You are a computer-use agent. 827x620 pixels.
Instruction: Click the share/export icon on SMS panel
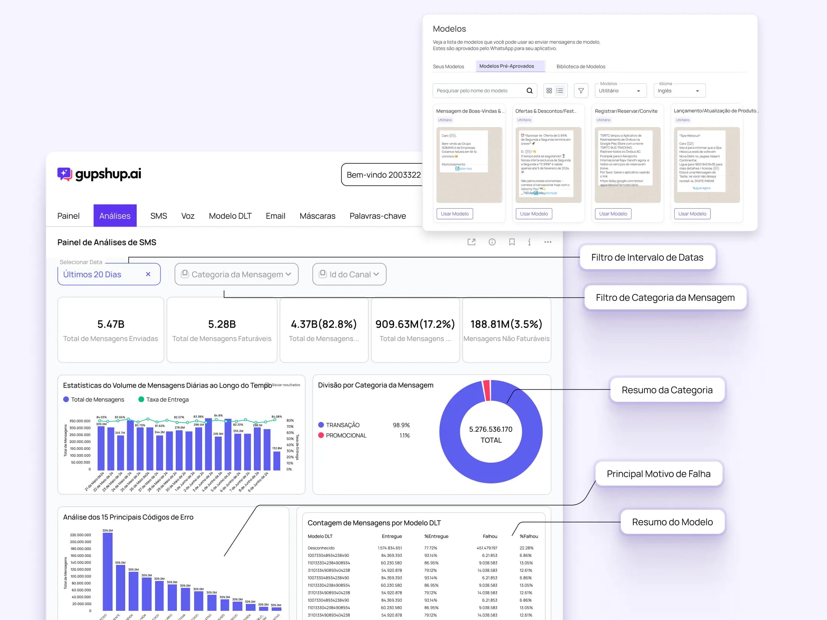click(471, 242)
